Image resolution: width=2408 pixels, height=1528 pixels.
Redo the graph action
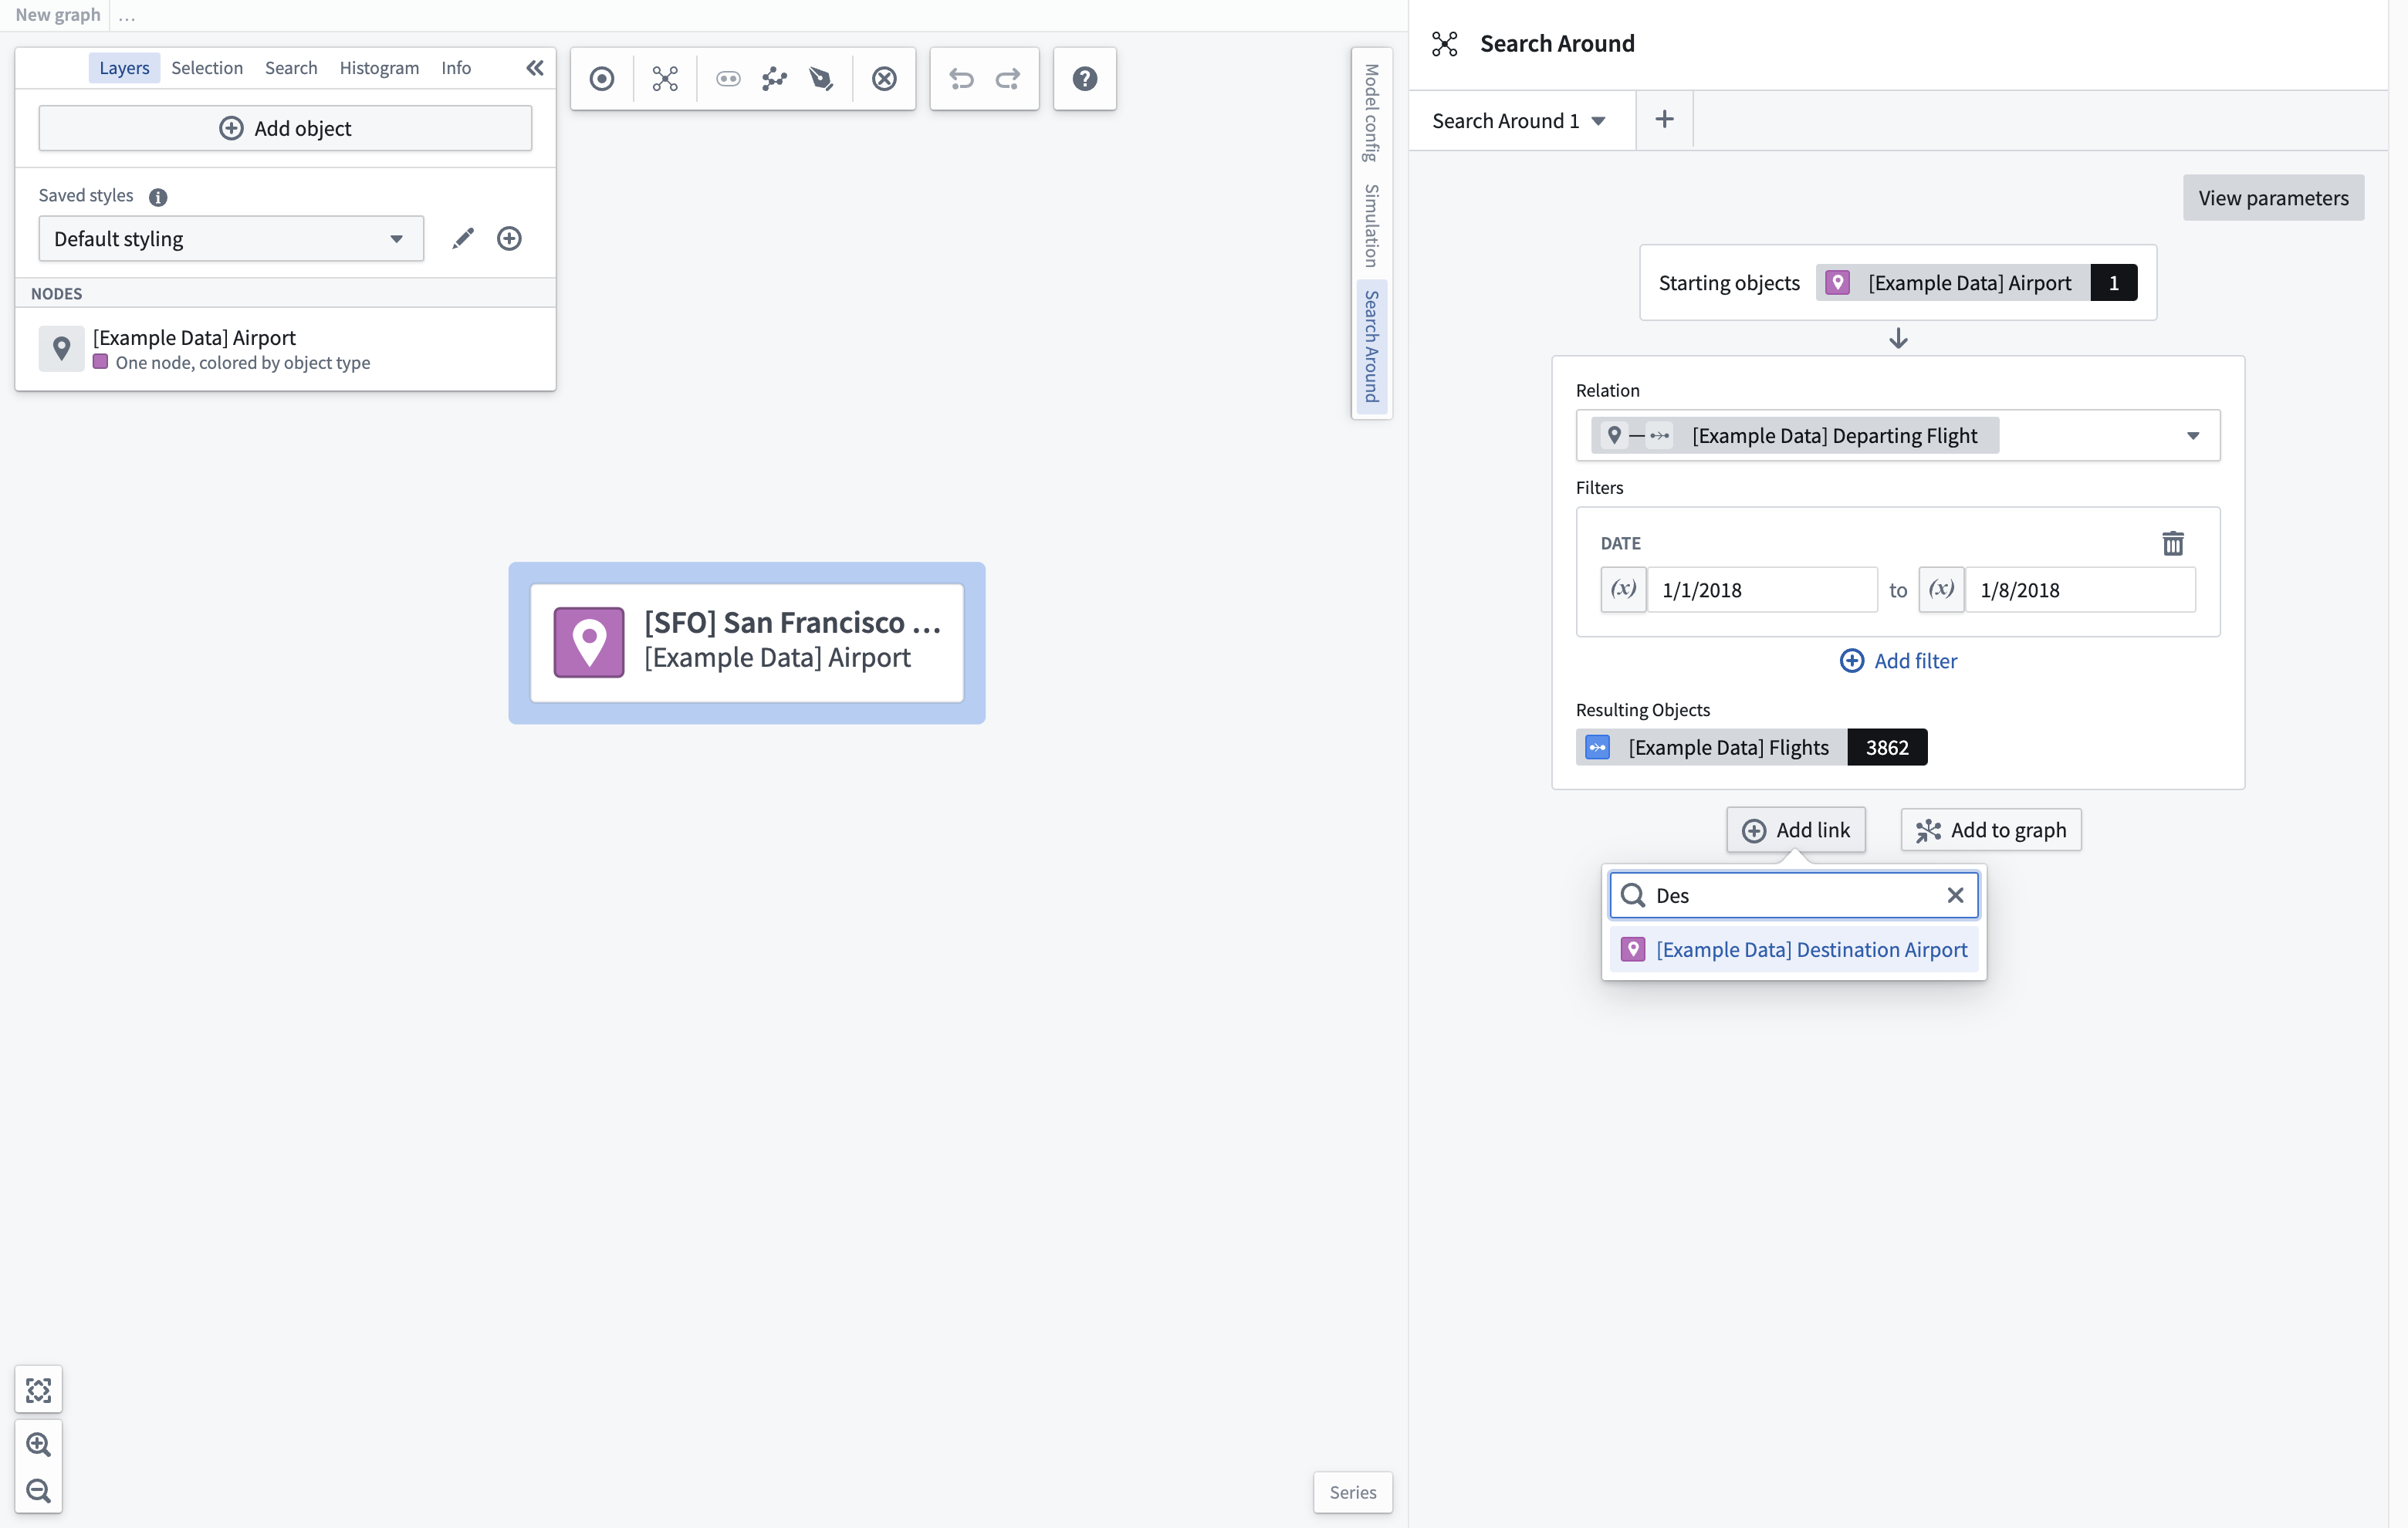pos(1008,79)
